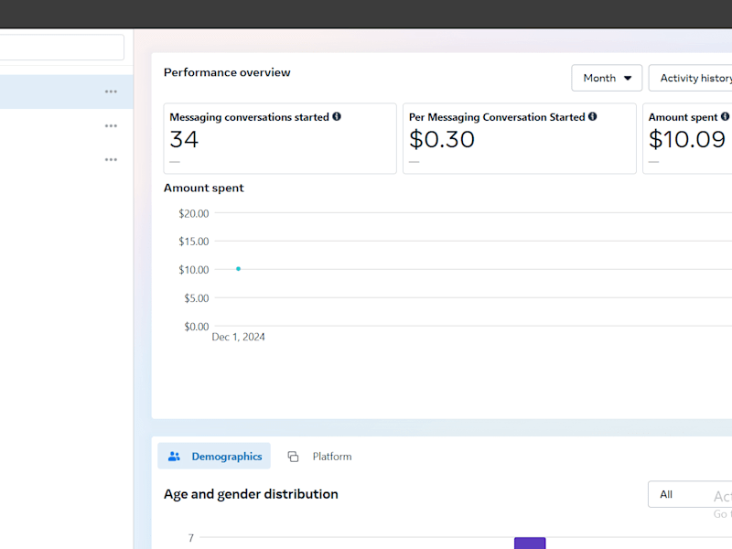This screenshot has width=732, height=549.
Task: Click the dropdown arrow next to Month
Action: [628, 78]
